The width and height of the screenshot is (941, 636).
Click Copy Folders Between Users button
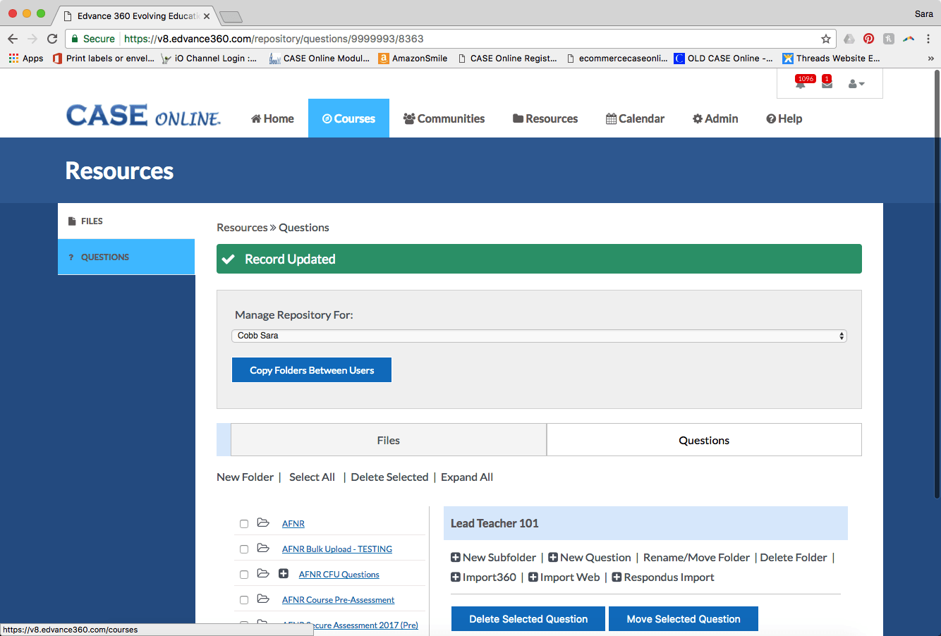click(312, 370)
